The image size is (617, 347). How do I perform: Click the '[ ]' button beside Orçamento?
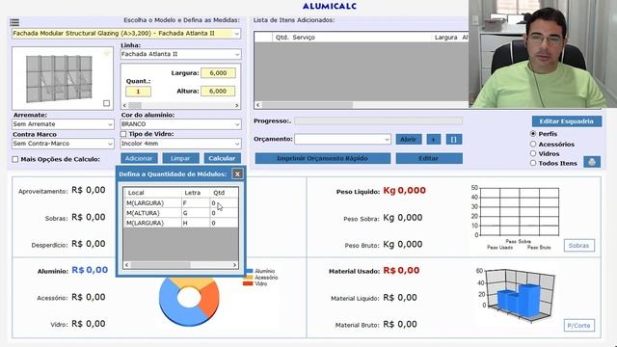tap(454, 139)
